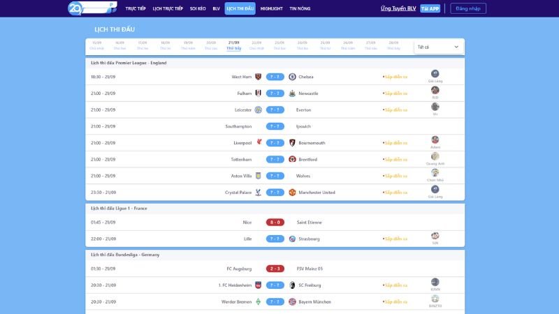The width and height of the screenshot is (559, 314).
Task: Select the 27/09 date tab
Action: click(x=371, y=45)
